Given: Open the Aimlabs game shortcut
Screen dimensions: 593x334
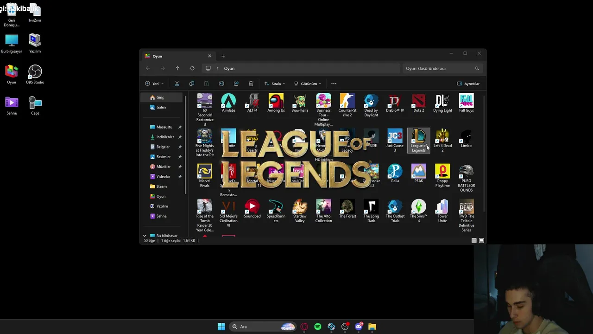Looking at the screenshot, I should (228, 103).
